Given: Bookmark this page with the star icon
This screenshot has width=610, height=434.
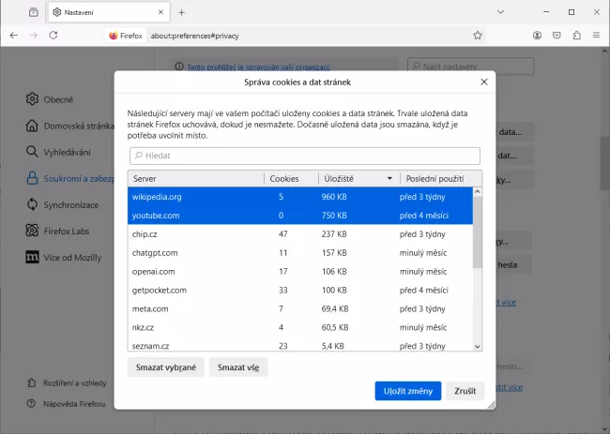Looking at the screenshot, I should (x=478, y=35).
